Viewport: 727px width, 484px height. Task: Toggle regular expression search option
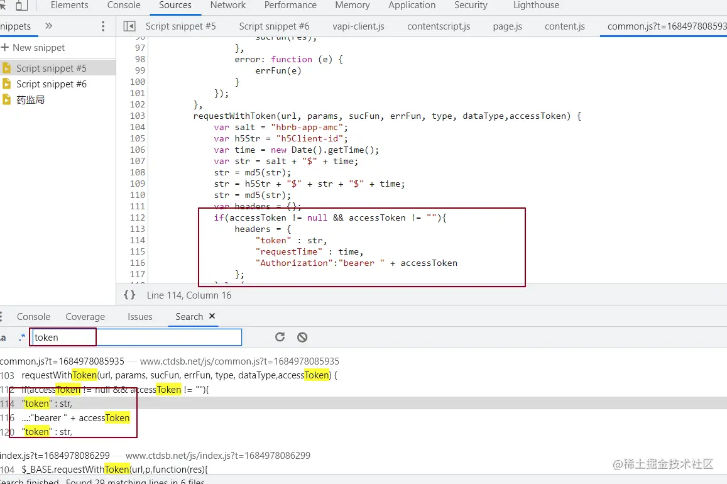coord(22,338)
